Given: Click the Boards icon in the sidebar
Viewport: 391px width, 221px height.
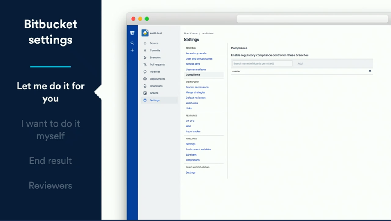Looking at the screenshot, I should click(145, 93).
